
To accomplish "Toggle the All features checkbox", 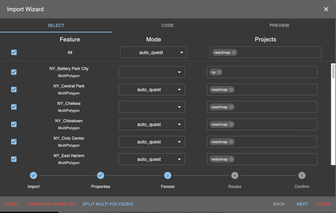I will 14,53.
